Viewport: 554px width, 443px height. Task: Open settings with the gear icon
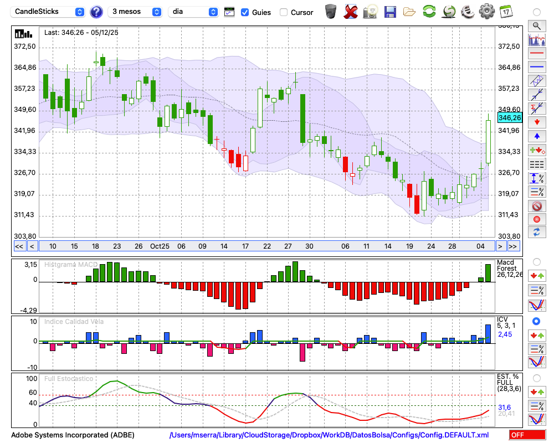(486, 12)
